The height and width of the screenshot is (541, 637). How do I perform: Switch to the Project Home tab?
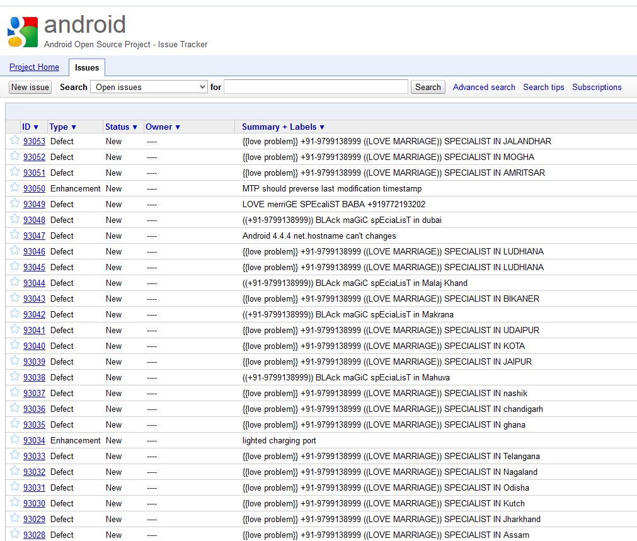pos(34,67)
